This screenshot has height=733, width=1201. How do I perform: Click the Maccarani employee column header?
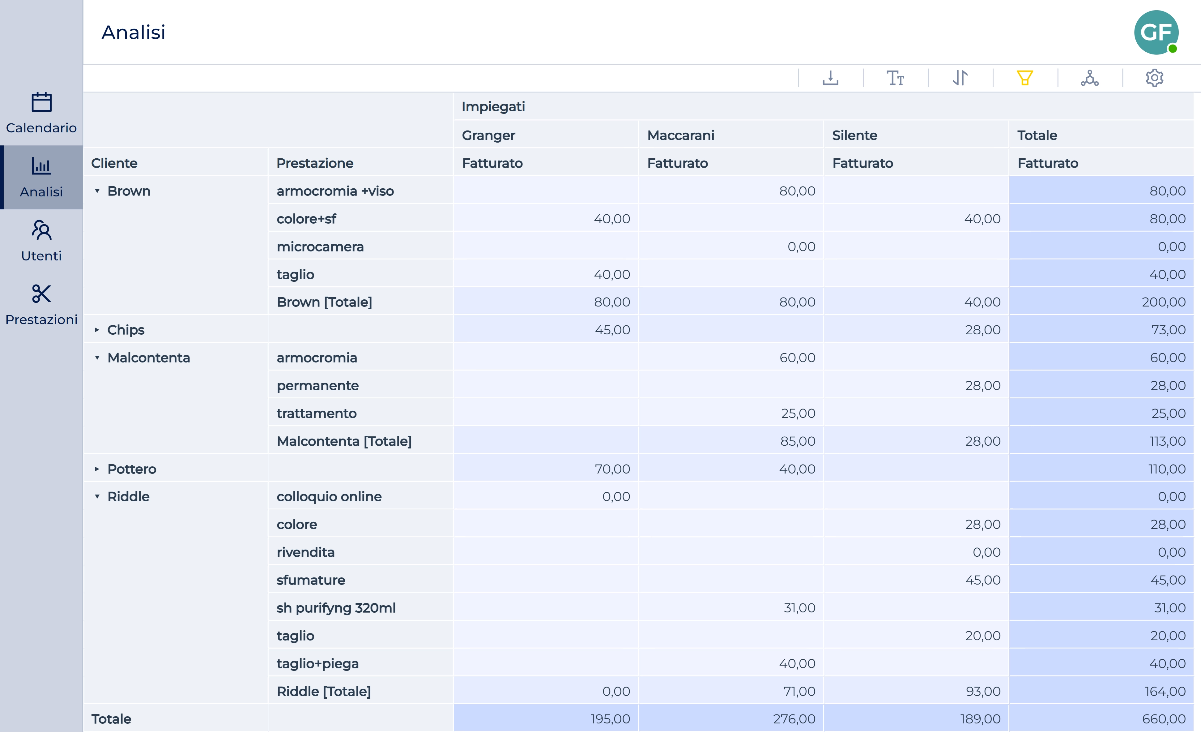(680, 135)
